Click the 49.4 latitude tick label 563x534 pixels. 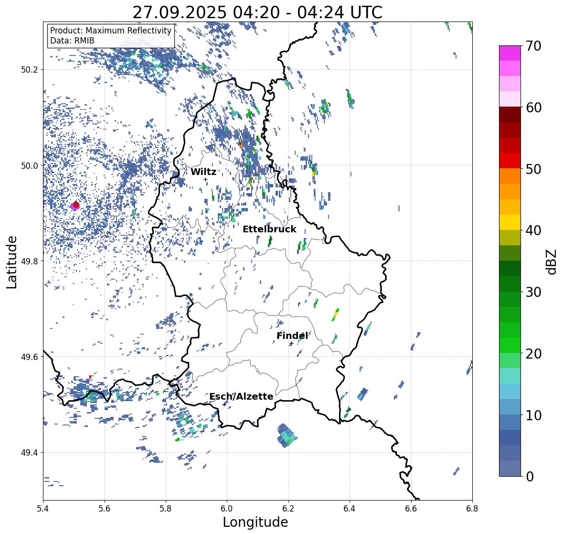click(30, 453)
